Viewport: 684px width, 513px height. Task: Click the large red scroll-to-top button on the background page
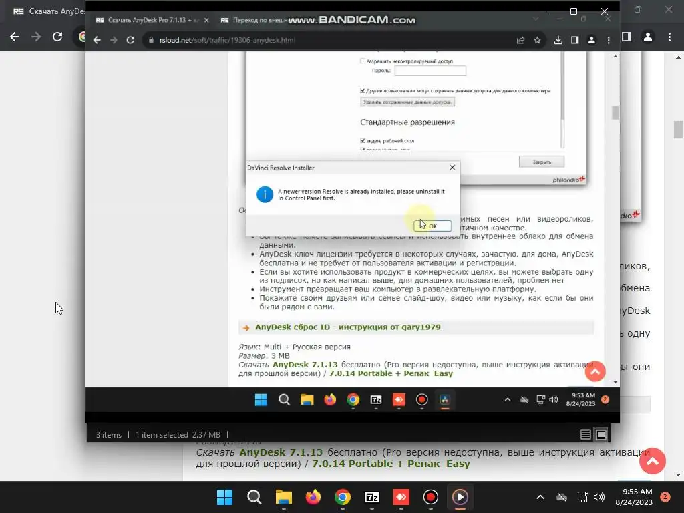tap(653, 461)
